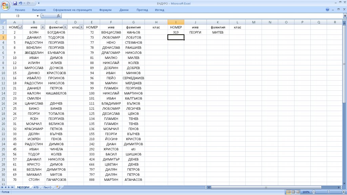Open the Данни ribbon tab

coord(124,10)
